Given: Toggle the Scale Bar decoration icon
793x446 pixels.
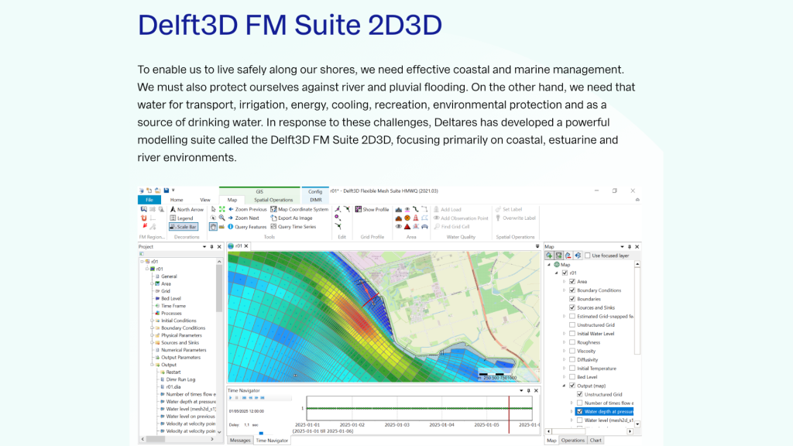Looking at the screenshot, I should (173, 227).
